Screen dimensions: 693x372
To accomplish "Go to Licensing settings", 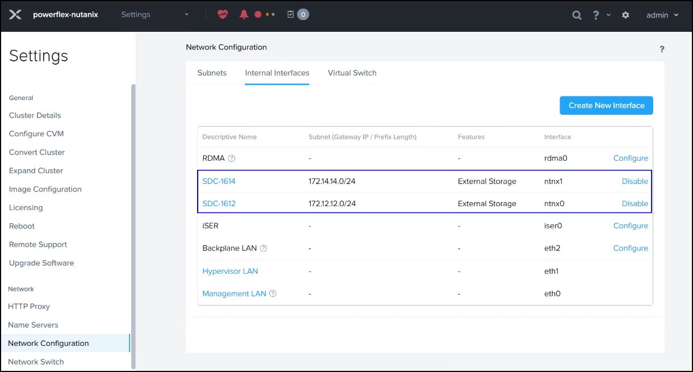I will (26, 207).
